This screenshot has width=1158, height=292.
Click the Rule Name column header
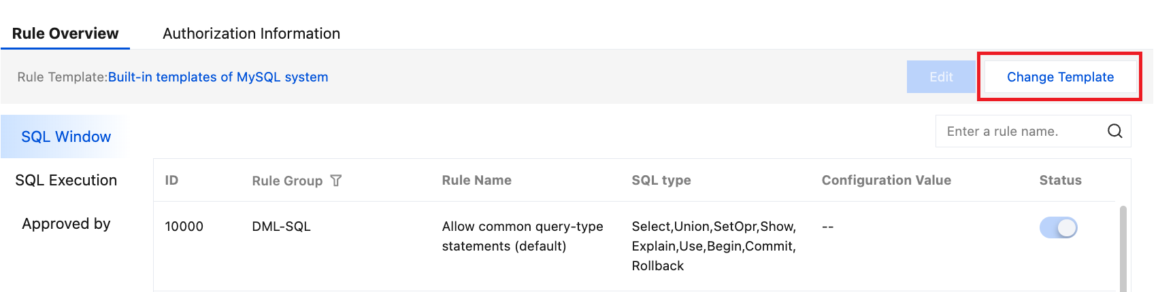(476, 180)
